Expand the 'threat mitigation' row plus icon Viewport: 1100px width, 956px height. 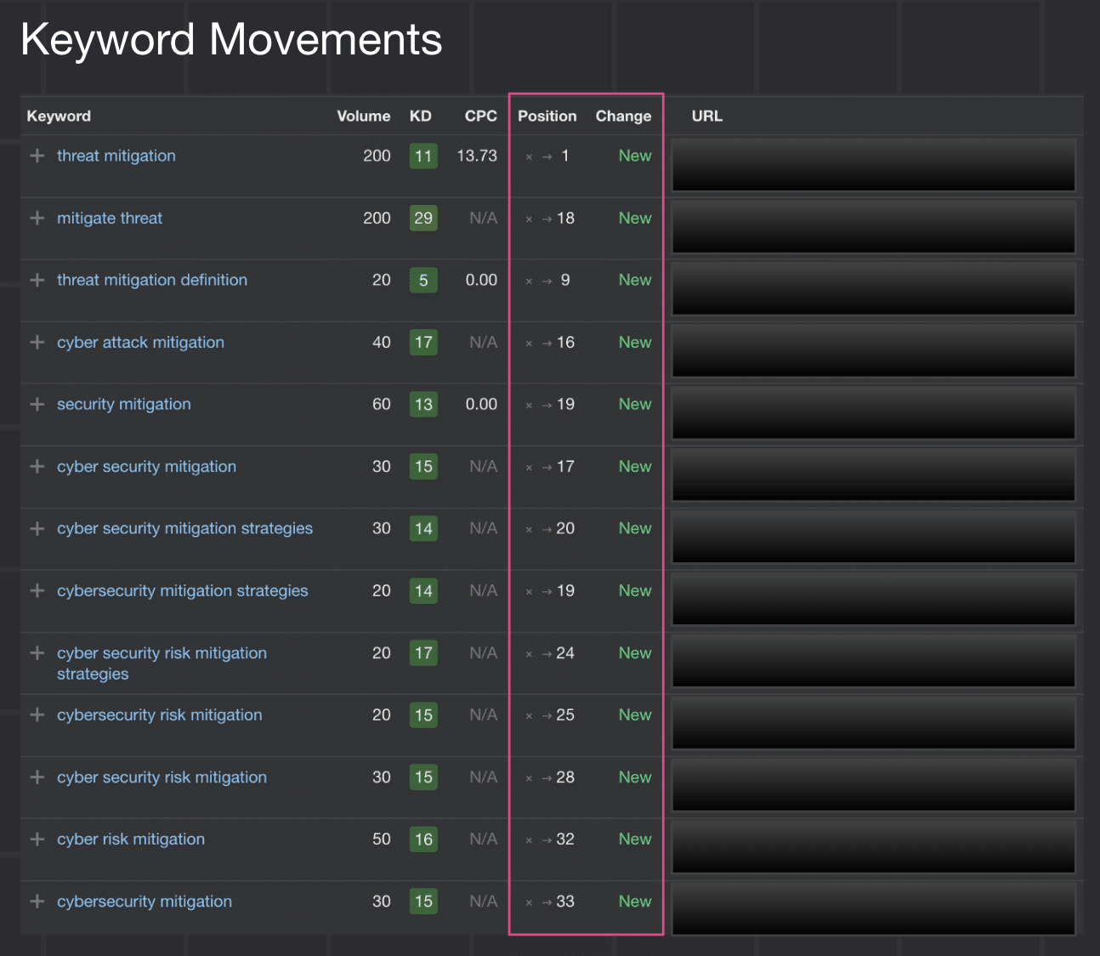[x=37, y=156]
